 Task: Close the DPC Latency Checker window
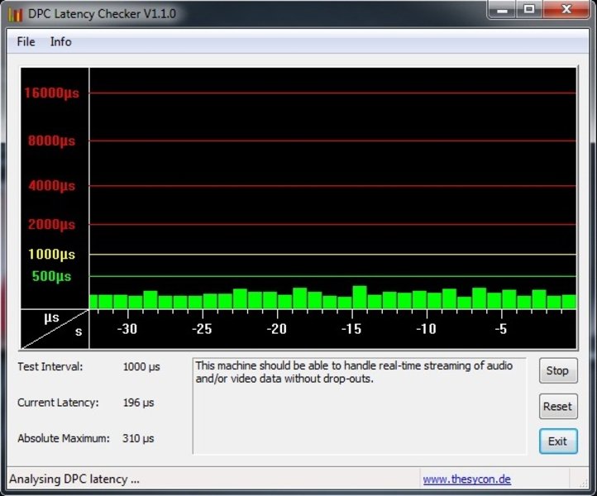coord(566,10)
